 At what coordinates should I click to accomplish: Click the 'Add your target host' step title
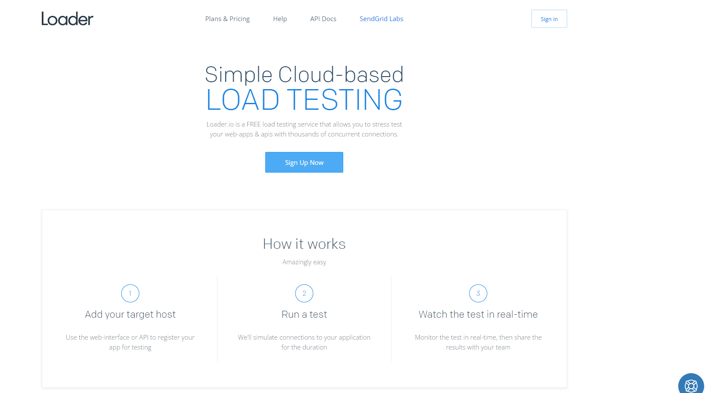click(130, 314)
